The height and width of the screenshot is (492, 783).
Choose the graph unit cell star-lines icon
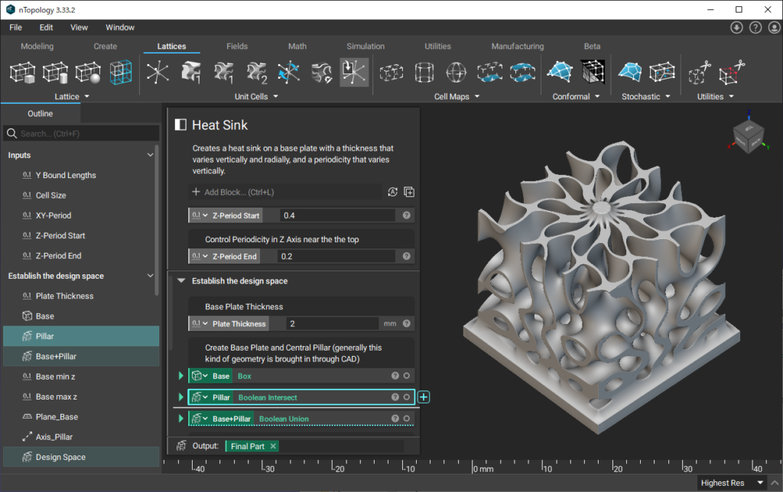[x=158, y=73]
